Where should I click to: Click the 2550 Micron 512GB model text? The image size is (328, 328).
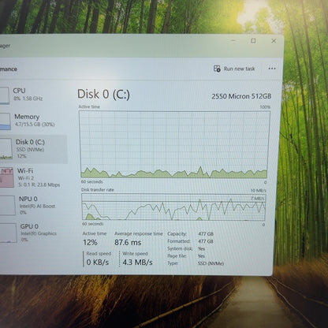click(x=241, y=96)
